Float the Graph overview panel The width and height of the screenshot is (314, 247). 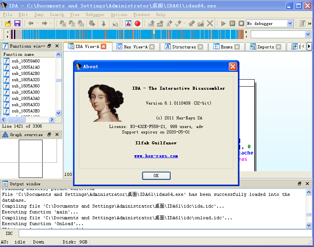pos(50,135)
